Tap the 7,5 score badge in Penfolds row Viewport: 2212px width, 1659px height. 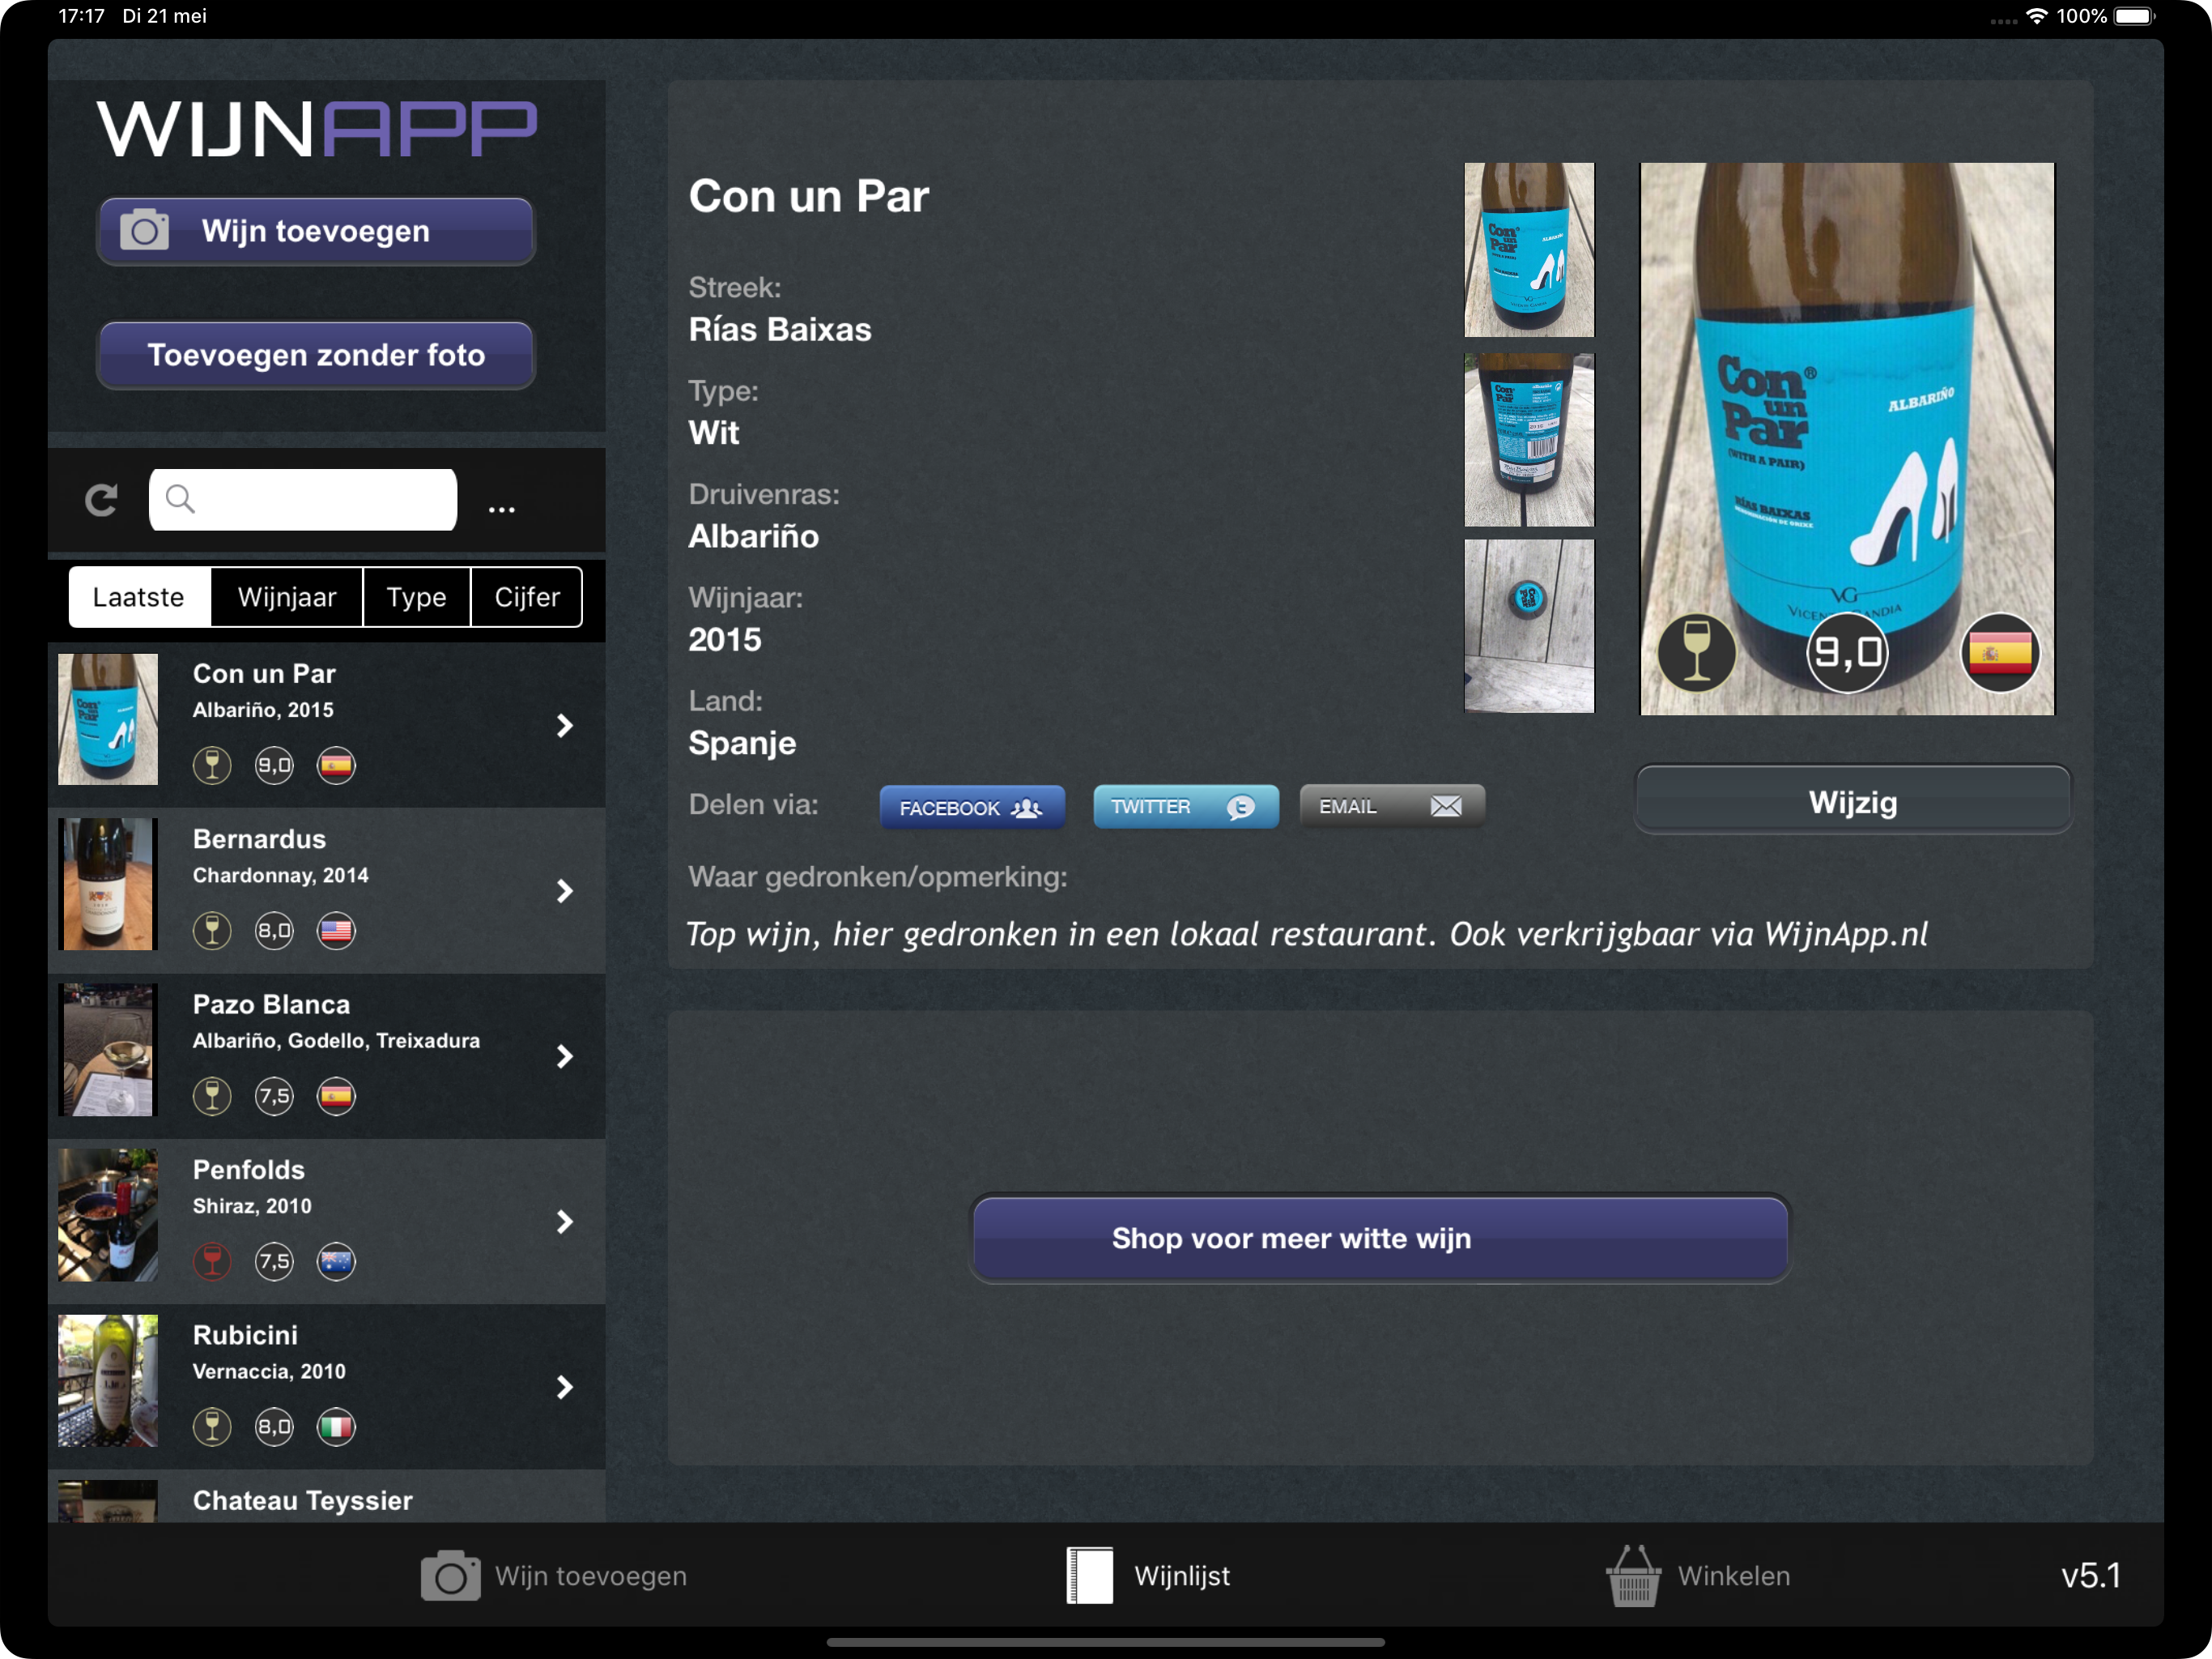[x=274, y=1260]
